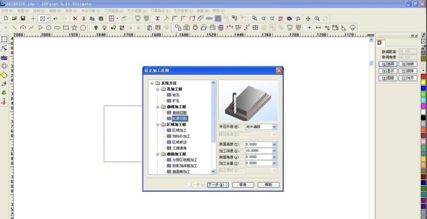This screenshot has width=427, height=219.
Task: Select the polygon drawing tool
Action: point(83,28)
